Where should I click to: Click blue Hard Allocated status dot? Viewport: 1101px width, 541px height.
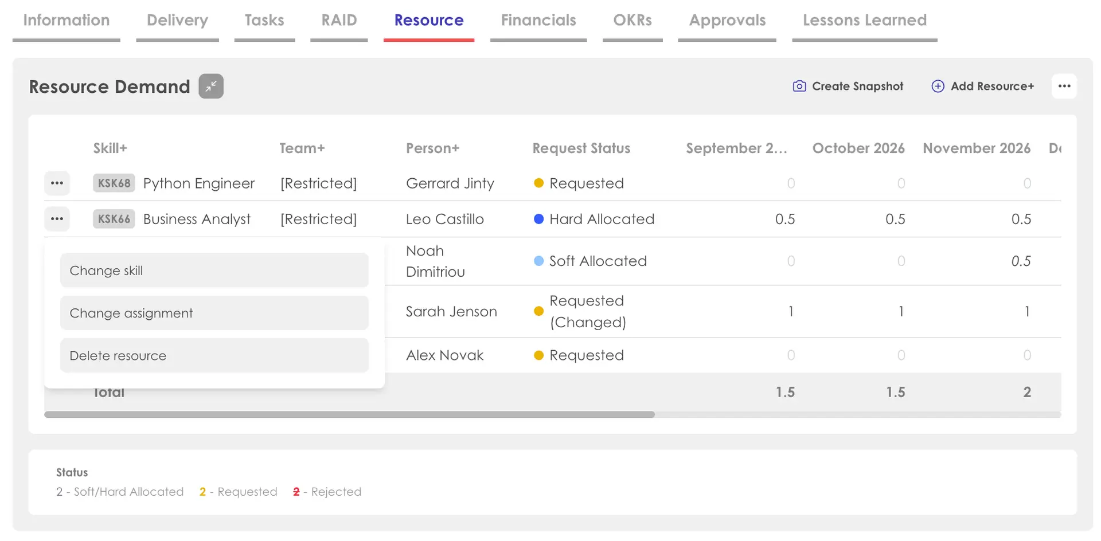538,219
